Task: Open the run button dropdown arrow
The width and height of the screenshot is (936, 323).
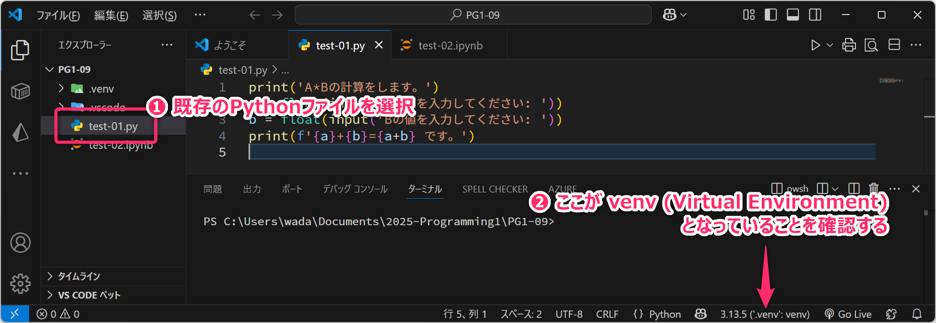Action: point(830,45)
